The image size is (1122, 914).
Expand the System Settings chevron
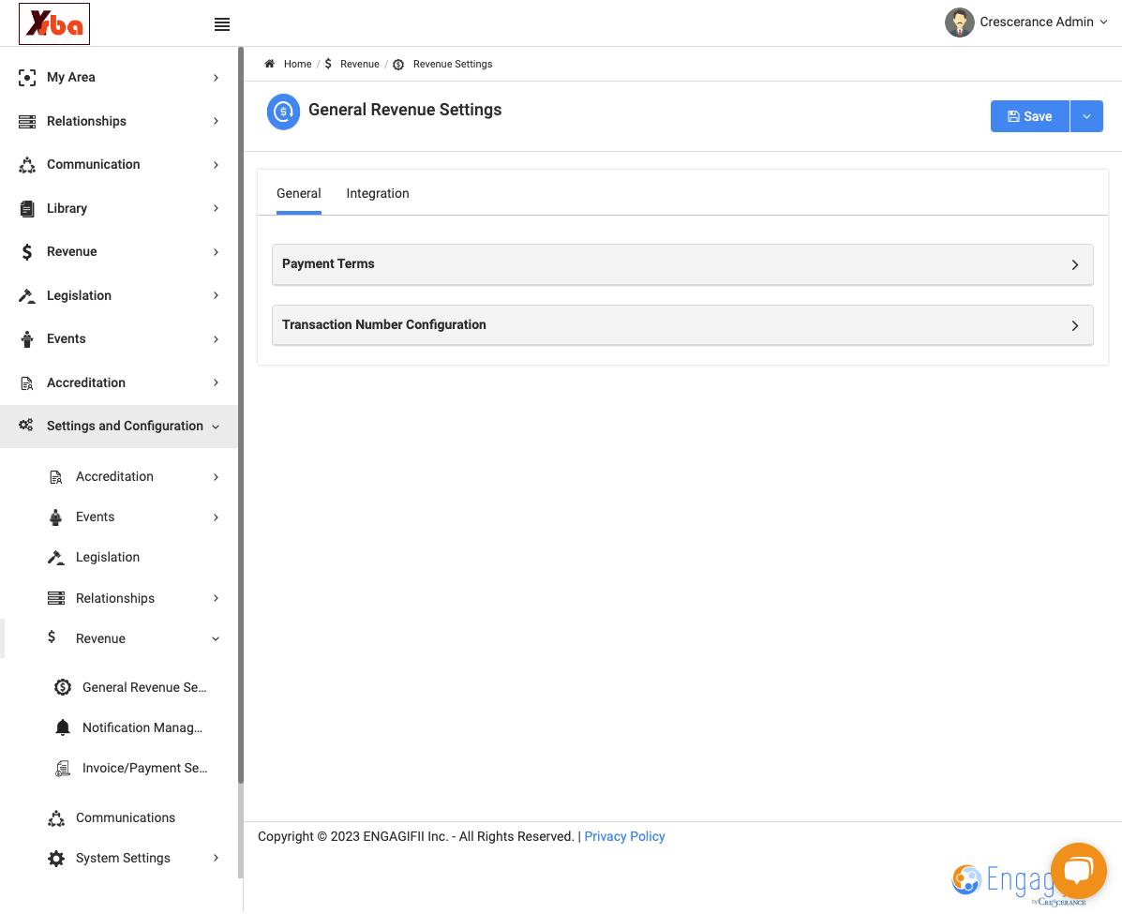coord(217,858)
